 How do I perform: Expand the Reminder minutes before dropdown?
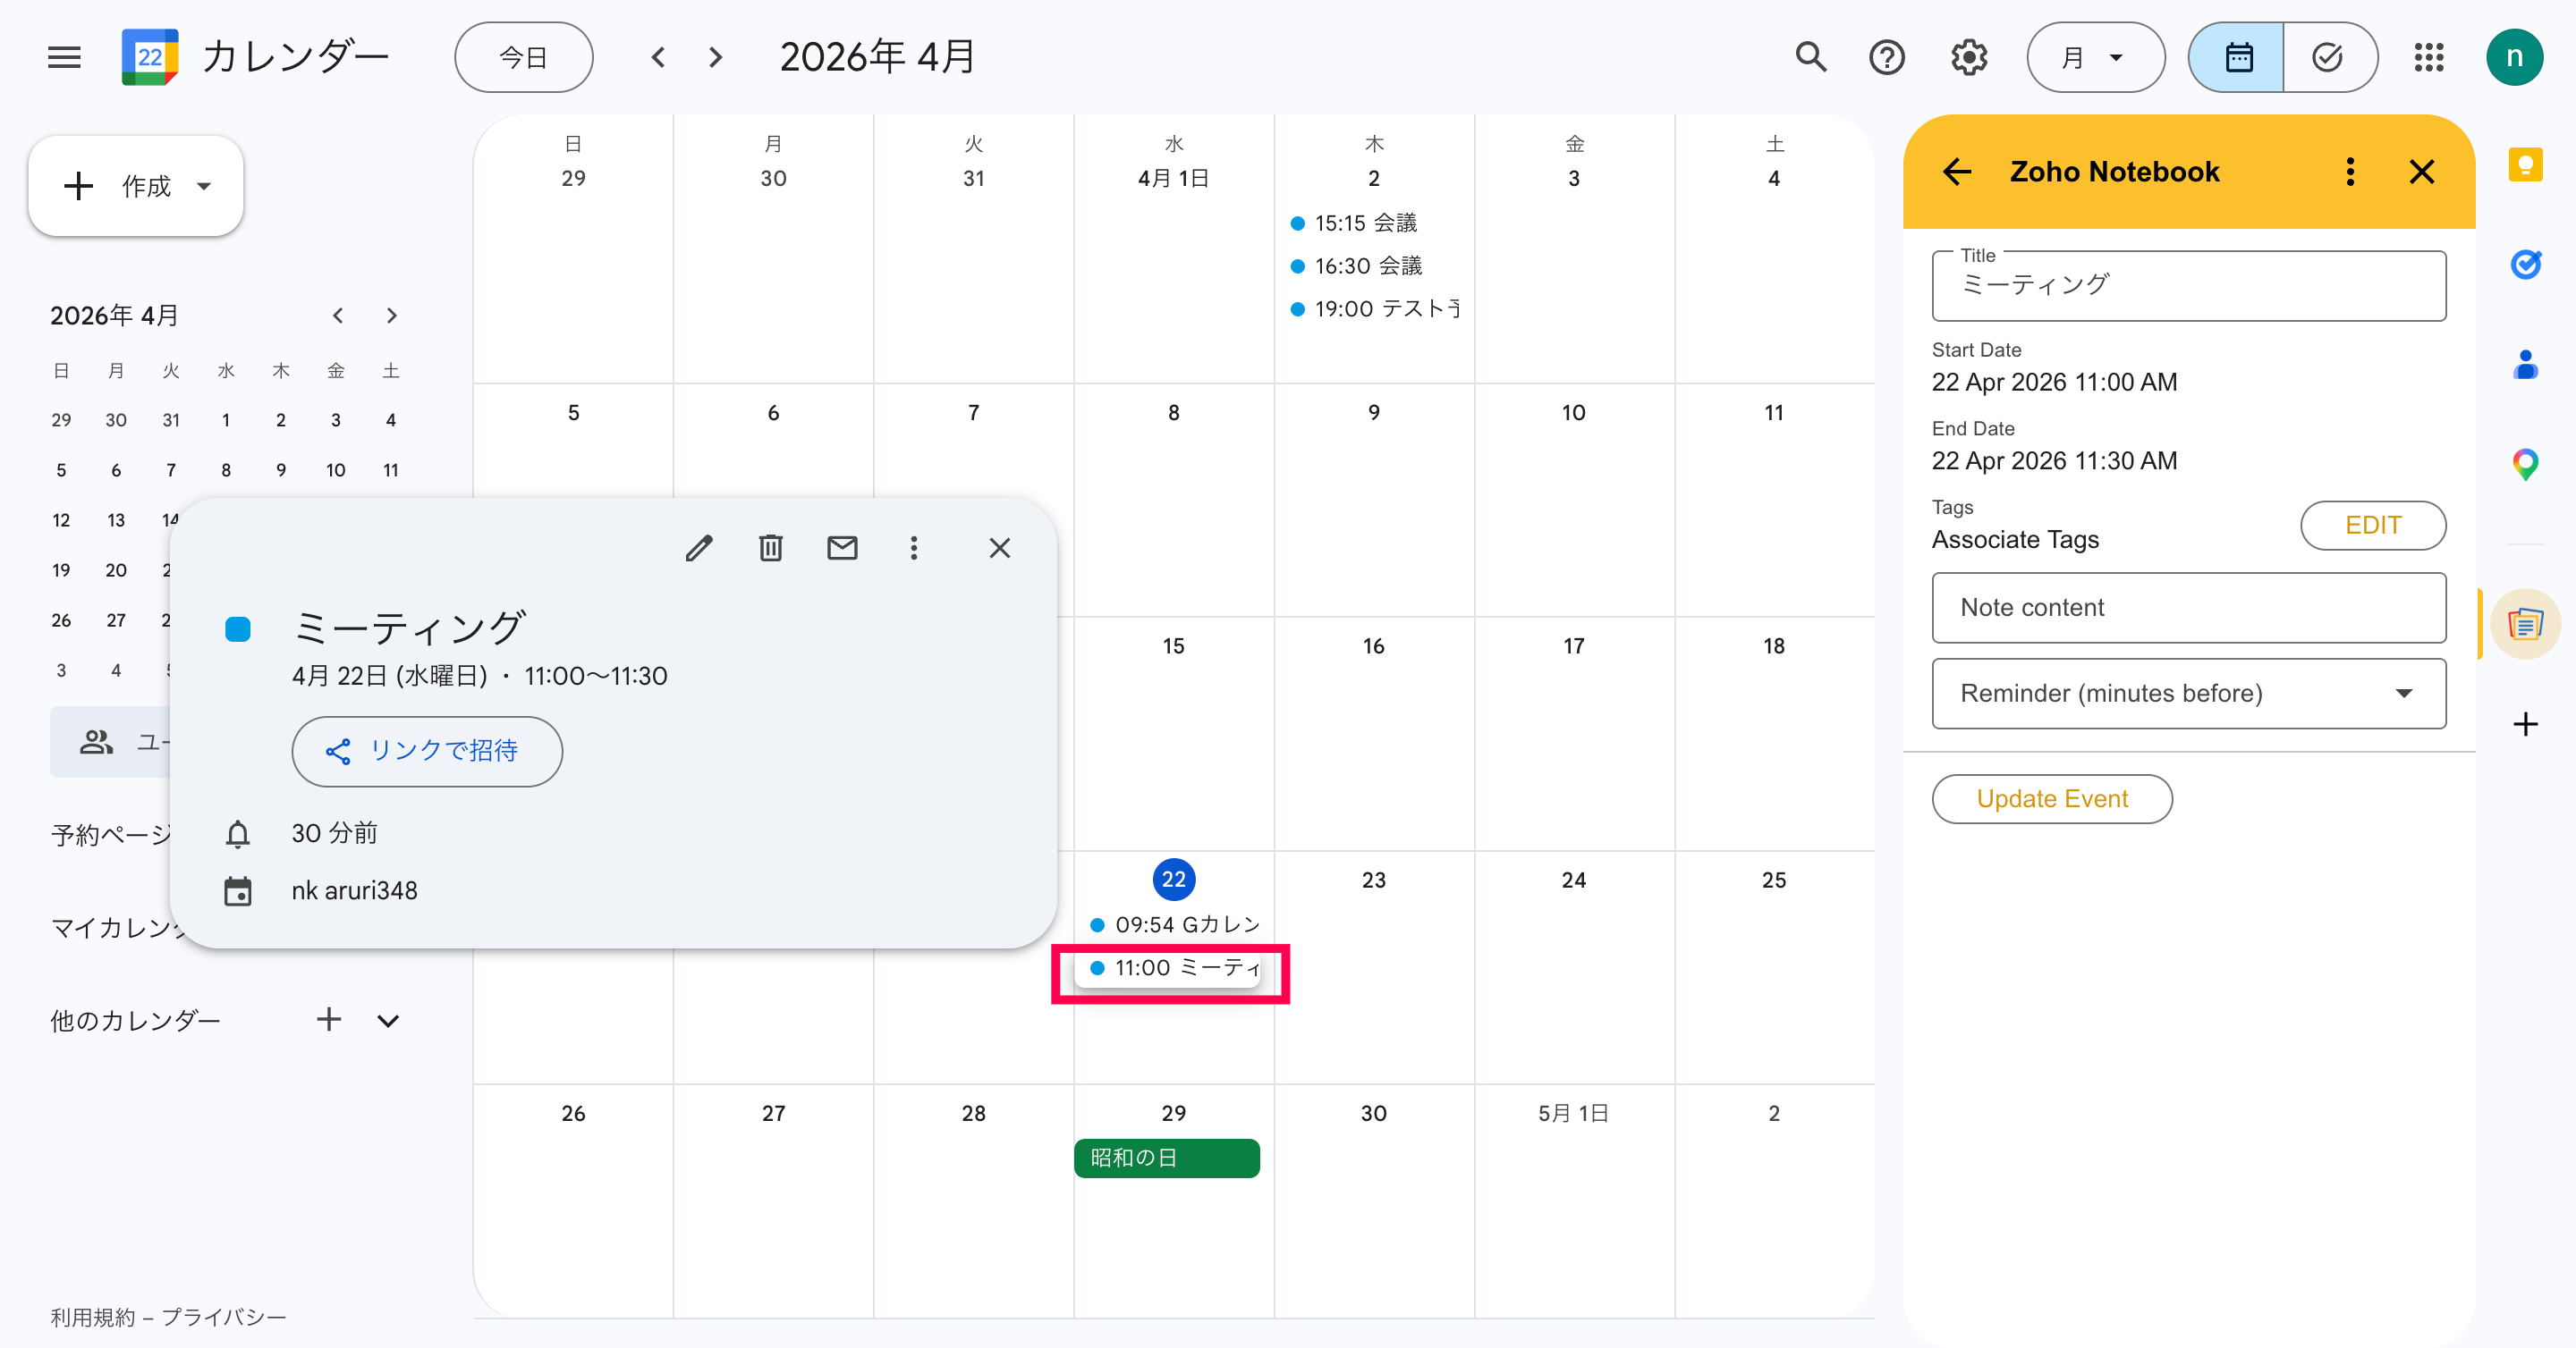[2188, 694]
